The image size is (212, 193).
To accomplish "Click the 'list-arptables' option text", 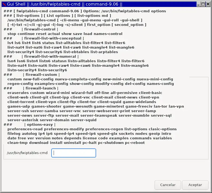I will (x=104, y=52).
